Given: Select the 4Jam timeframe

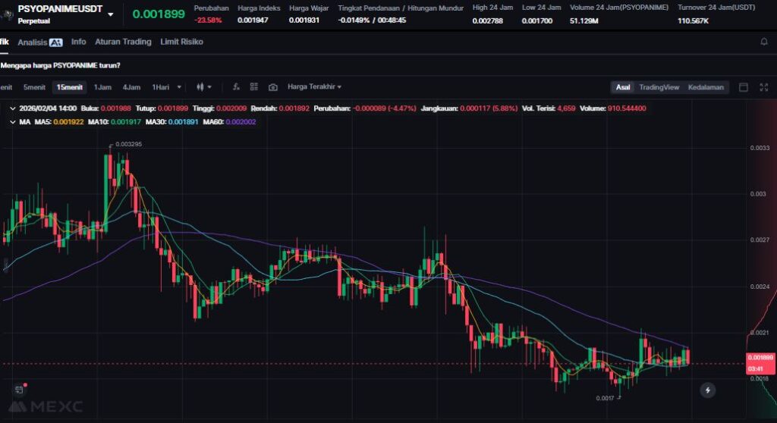Looking at the screenshot, I should [x=131, y=87].
